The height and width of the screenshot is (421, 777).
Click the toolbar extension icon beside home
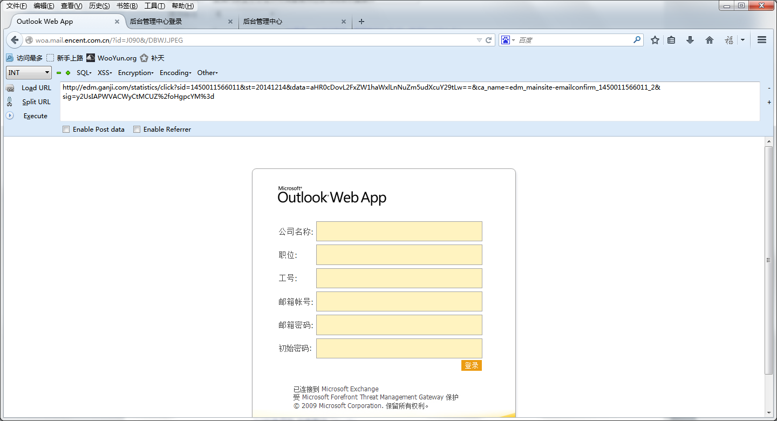[x=729, y=40]
